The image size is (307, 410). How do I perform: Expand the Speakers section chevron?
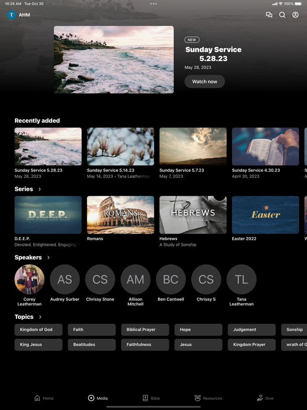[49, 258]
